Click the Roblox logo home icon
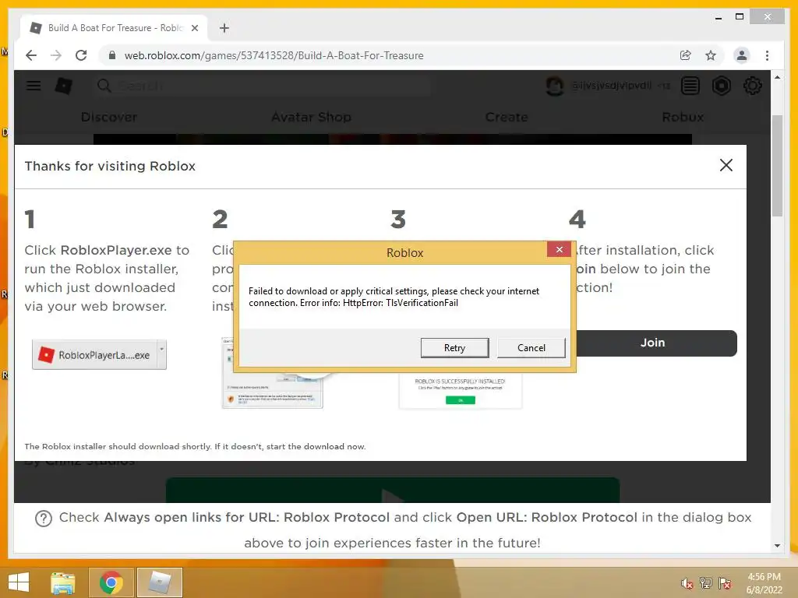Viewport: 798px width, 598px height. 63,86
